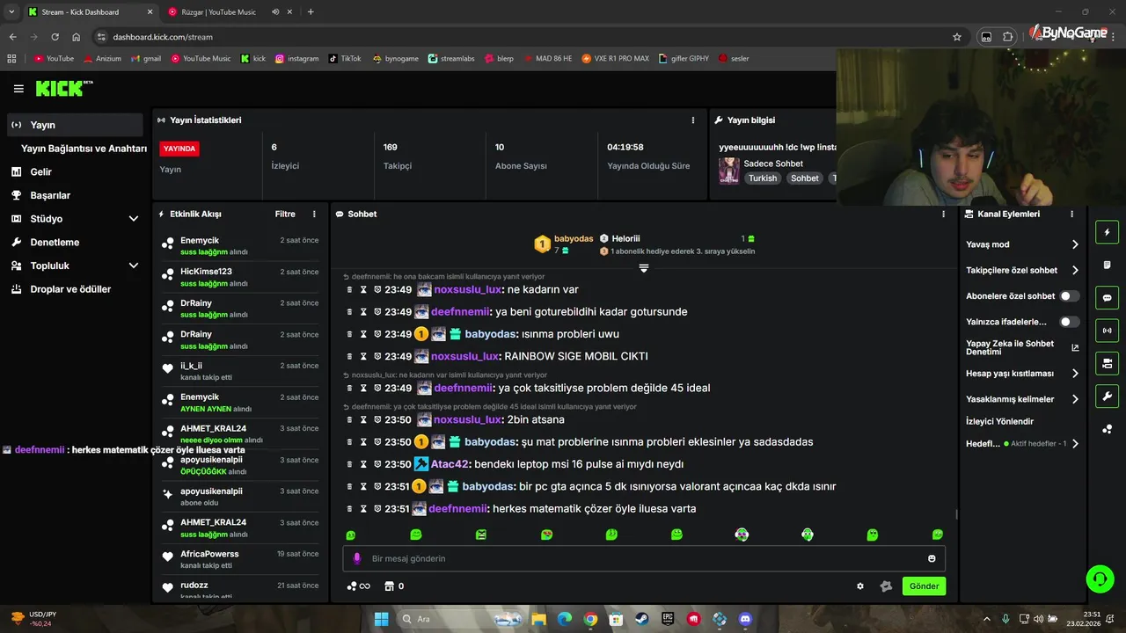The height and width of the screenshot is (633, 1126).
Task: Click the purple microphone icon in message box
Action: coord(356,558)
